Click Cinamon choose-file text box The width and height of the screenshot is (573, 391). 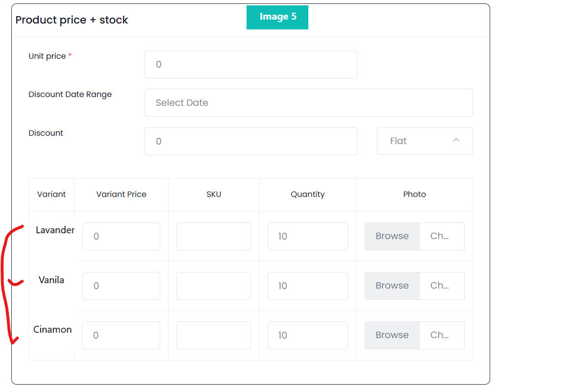pyautogui.click(x=442, y=336)
